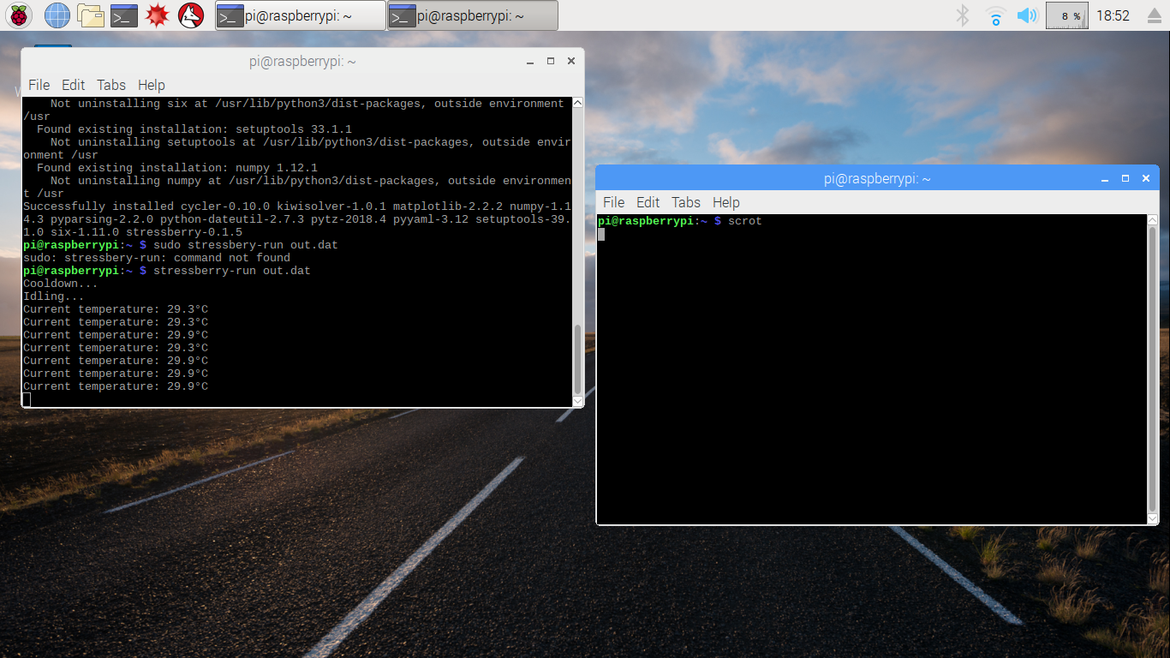The image size is (1170, 658).
Task: Click the up arrow on left terminal scrollbar
Action: [578, 101]
